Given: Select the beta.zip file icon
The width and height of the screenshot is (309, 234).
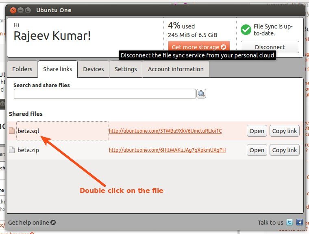Looking at the screenshot, I should [12, 150].
